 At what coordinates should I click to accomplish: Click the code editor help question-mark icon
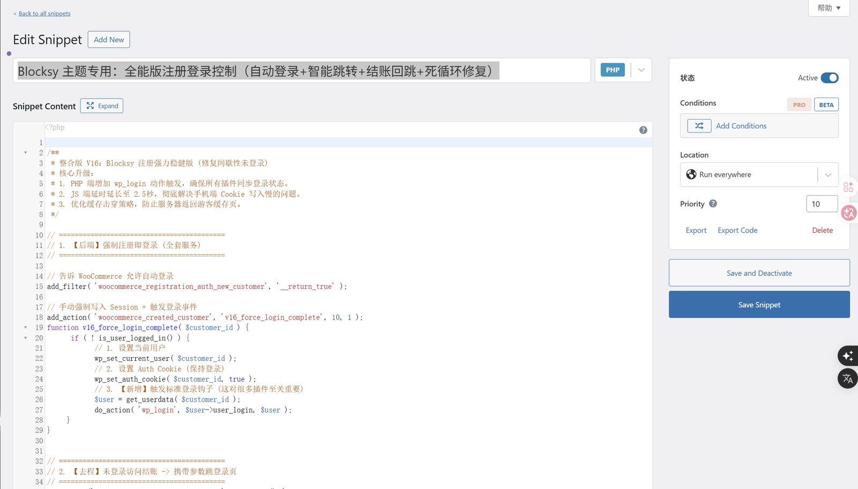pyautogui.click(x=643, y=130)
